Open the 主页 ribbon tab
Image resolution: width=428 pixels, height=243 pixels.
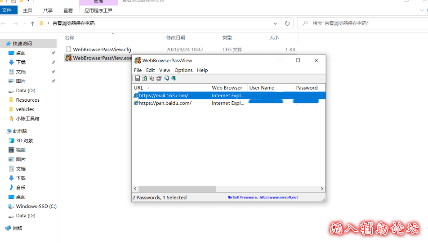point(27,10)
